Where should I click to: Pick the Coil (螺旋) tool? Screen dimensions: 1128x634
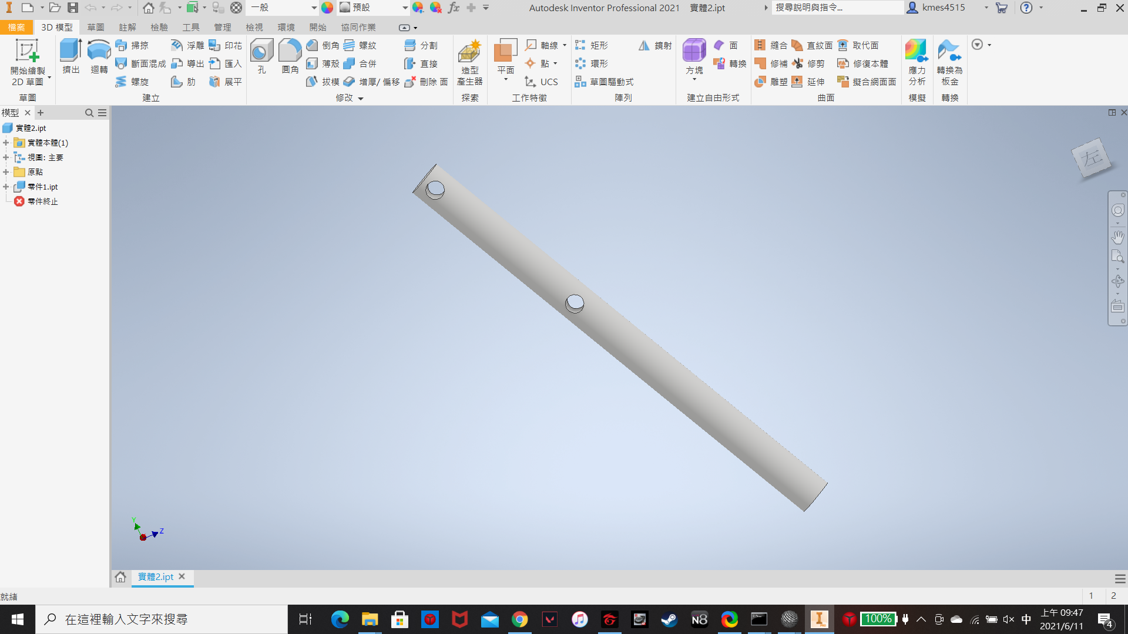(132, 82)
